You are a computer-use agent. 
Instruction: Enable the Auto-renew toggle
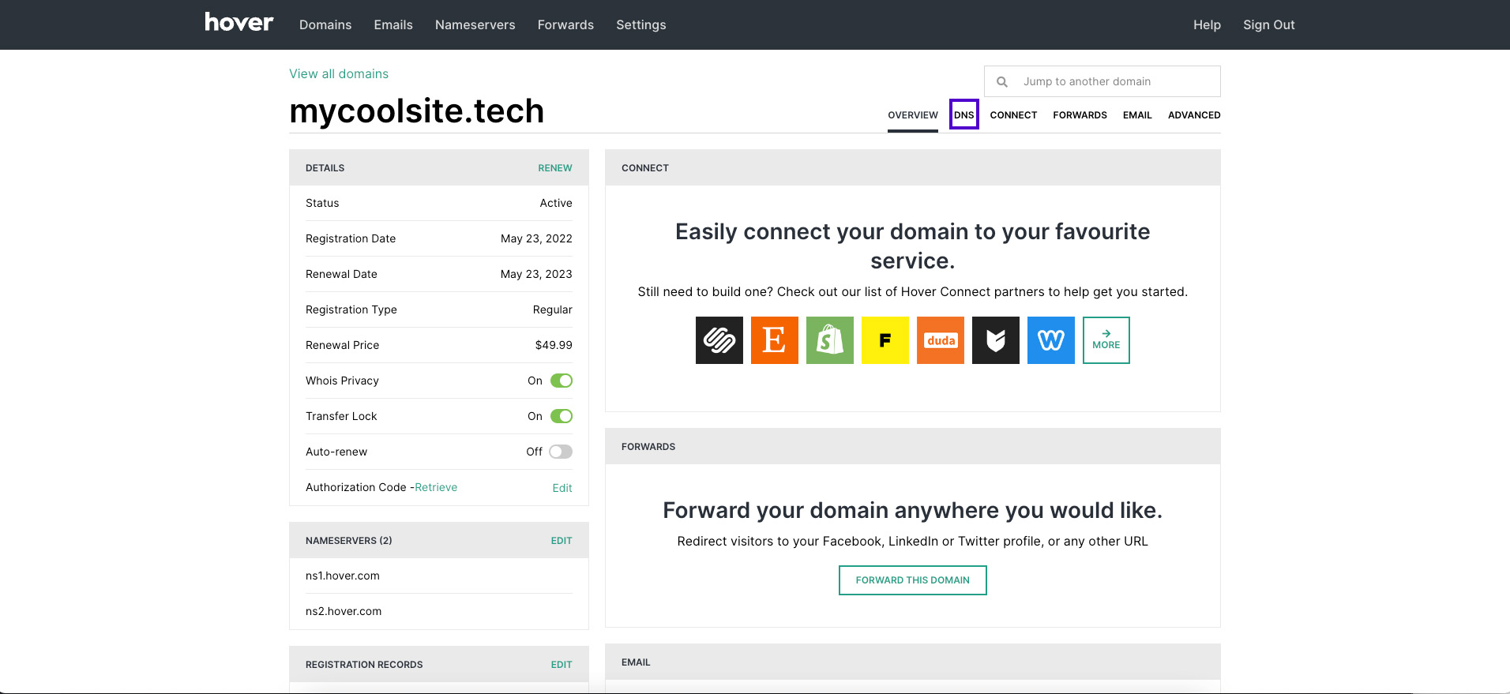click(x=561, y=452)
